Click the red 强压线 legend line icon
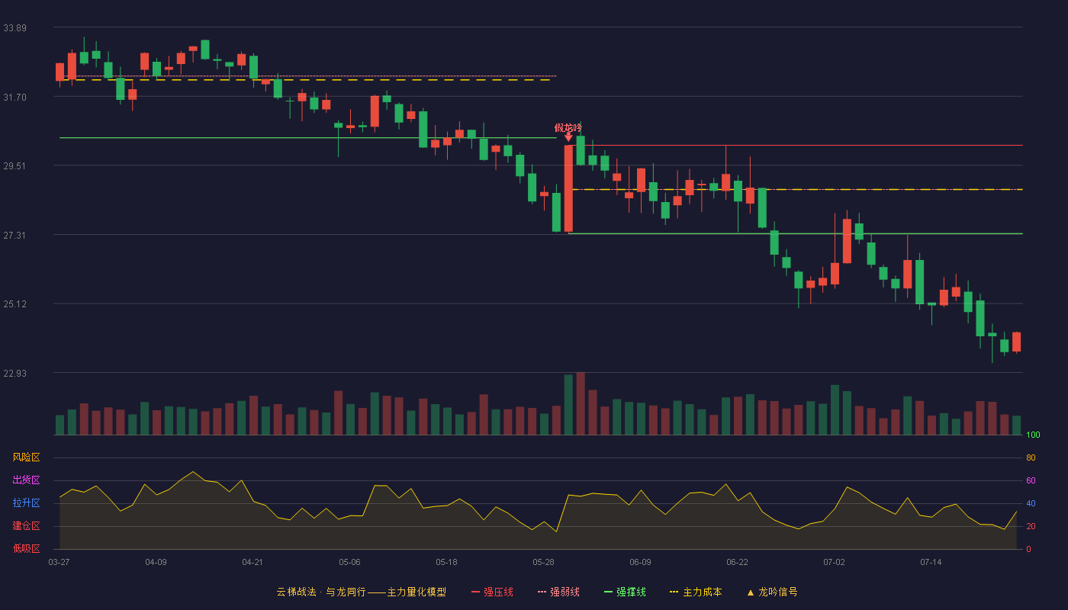The width and height of the screenshot is (1068, 610). (476, 592)
